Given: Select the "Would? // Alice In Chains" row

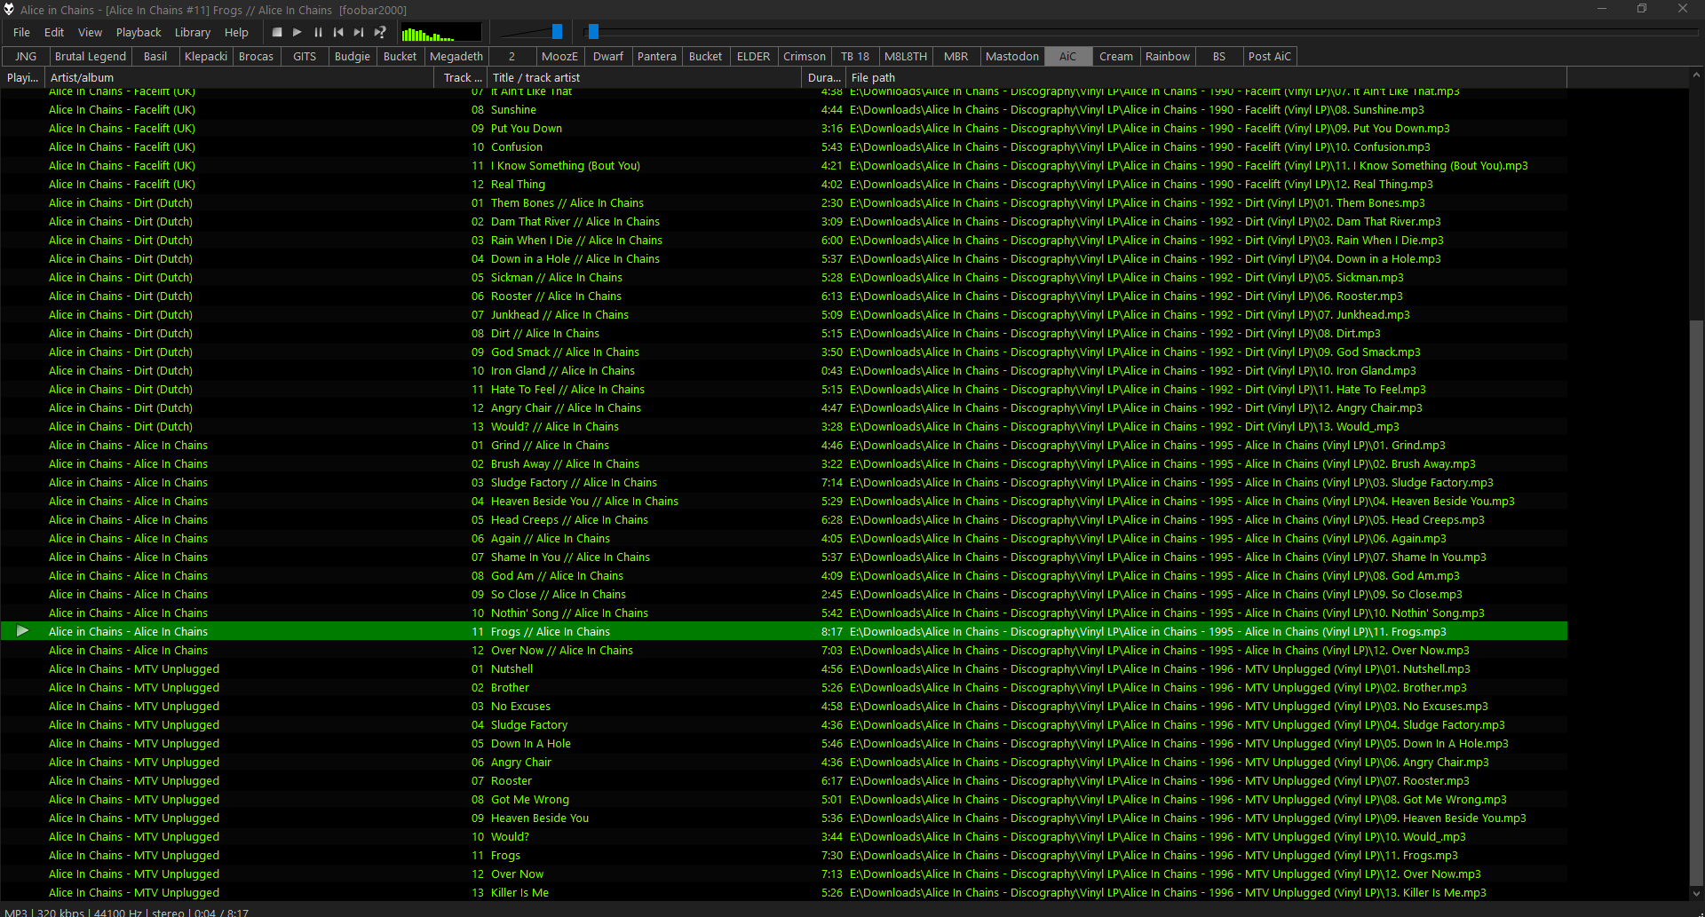Looking at the screenshot, I should [x=784, y=427].
